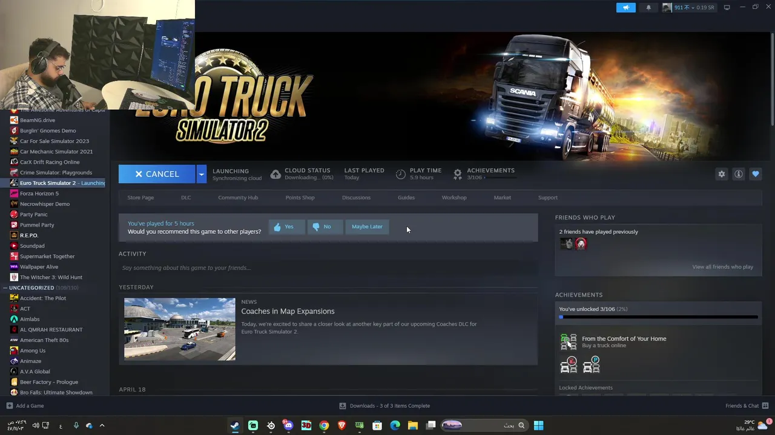Expand the launch options arrow beside Cancel
Viewport: 775px width, 435px height.
click(x=201, y=174)
